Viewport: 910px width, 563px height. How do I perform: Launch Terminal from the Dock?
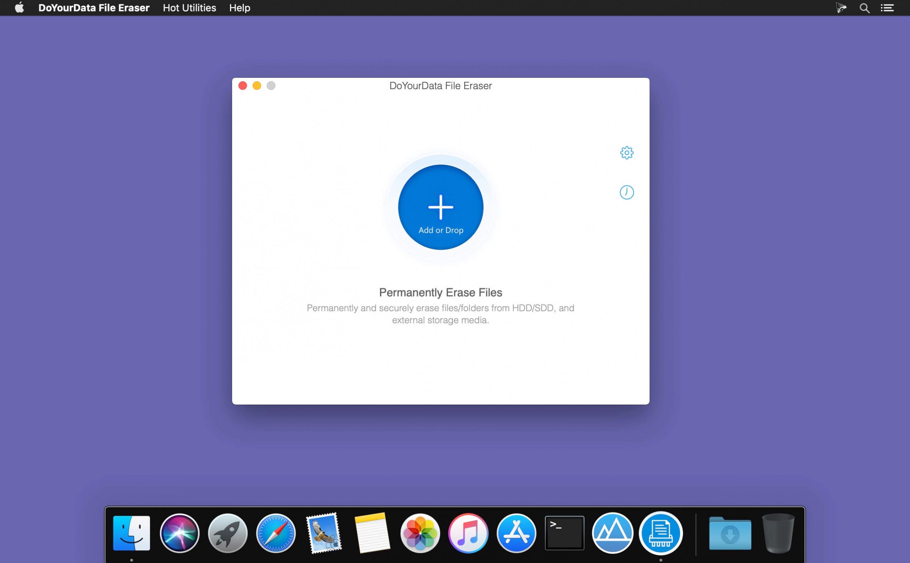tap(564, 533)
